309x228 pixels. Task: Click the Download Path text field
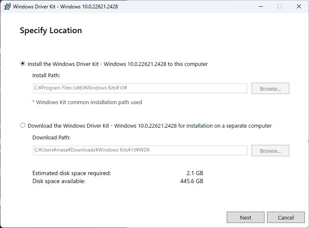pos(140,150)
